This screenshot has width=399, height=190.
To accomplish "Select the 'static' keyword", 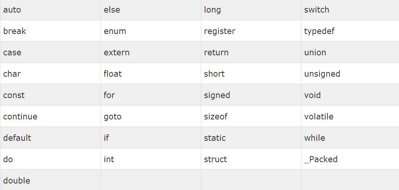I will tap(215, 138).
